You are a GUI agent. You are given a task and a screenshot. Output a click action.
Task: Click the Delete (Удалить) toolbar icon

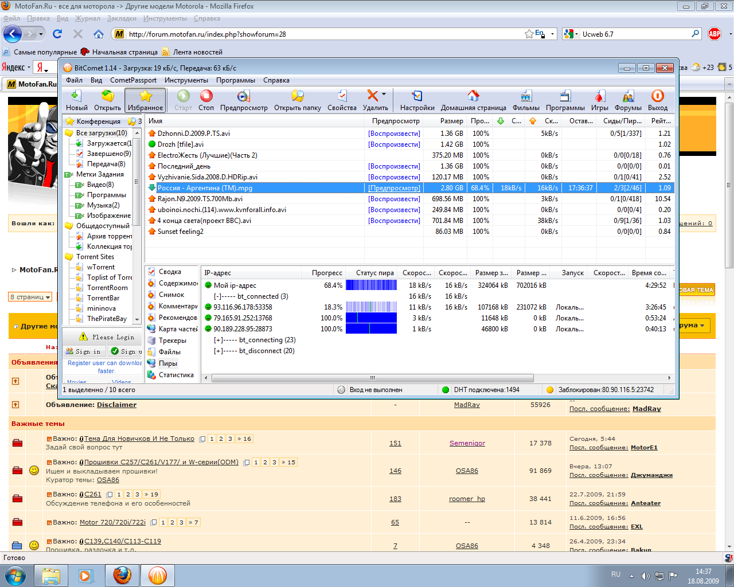point(373,100)
